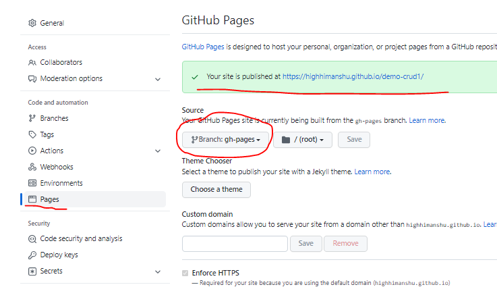Click the Webhooks icon

coord(32,167)
